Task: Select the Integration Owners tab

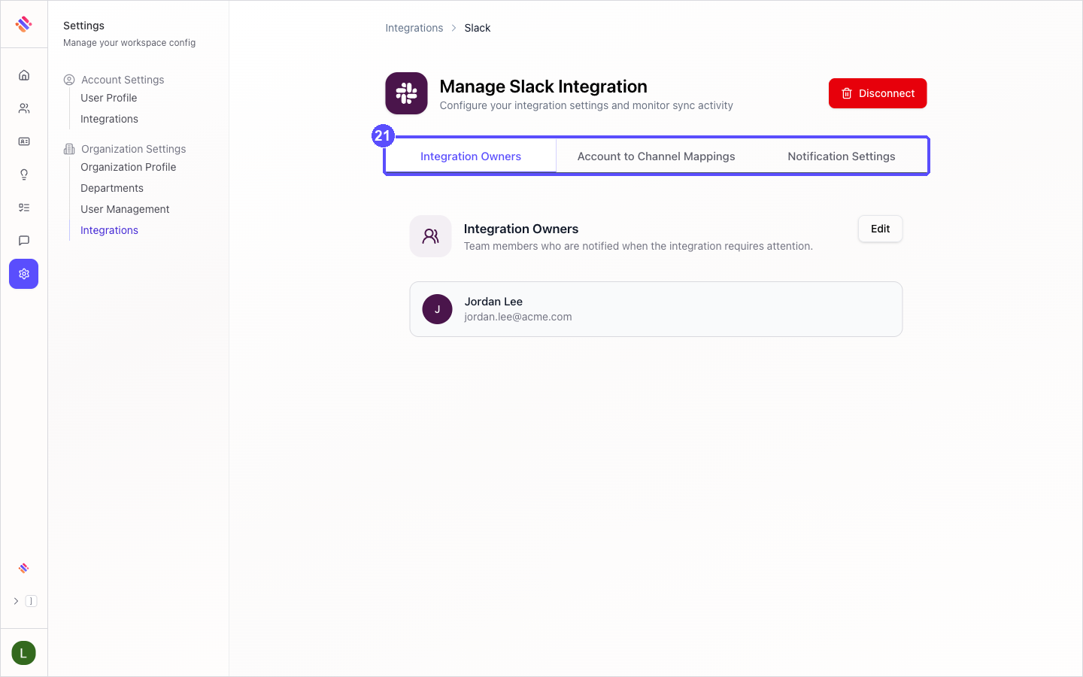Action: coord(471,156)
